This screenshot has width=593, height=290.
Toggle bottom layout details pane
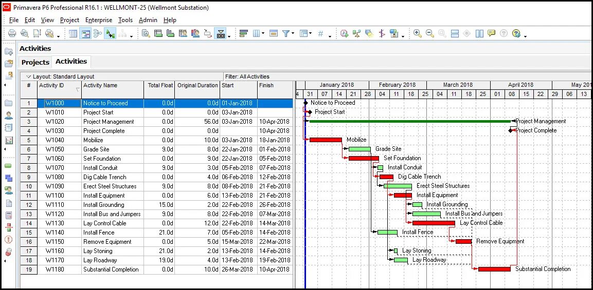(221, 33)
